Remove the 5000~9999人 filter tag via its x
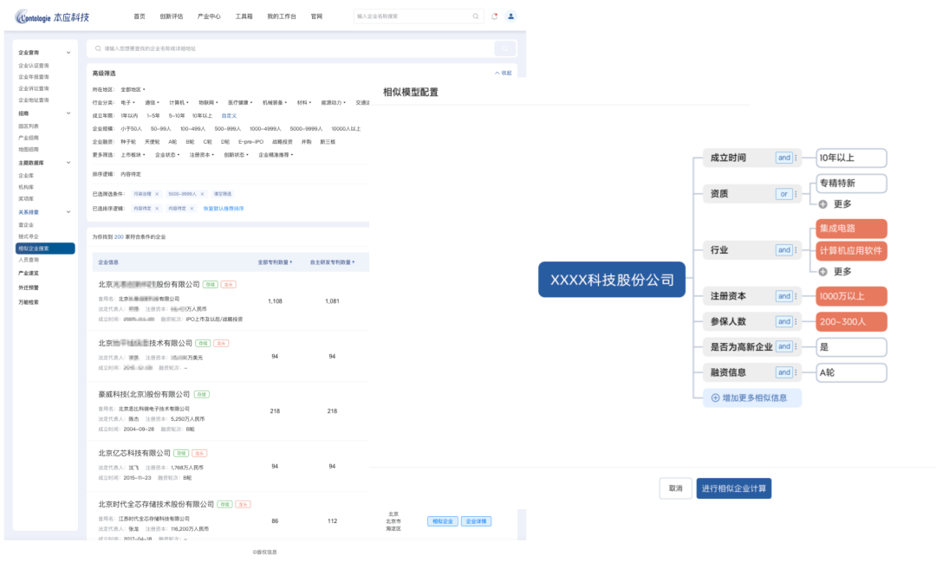The height and width of the screenshot is (562, 936). (204, 194)
